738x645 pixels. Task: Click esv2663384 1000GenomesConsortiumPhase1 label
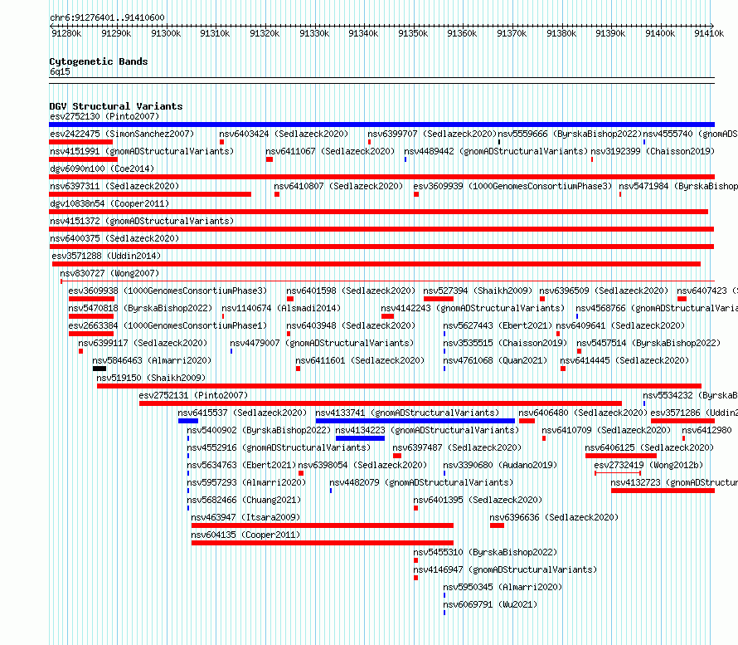pyautogui.click(x=168, y=325)
